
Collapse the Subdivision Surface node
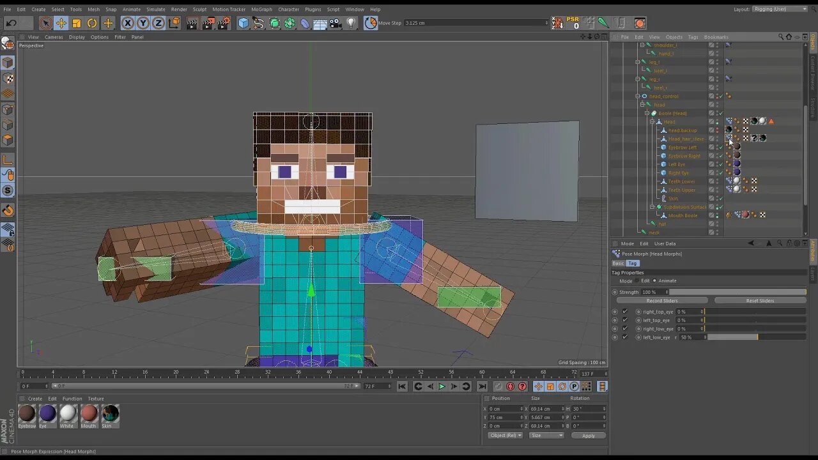(x=652, y=207)
